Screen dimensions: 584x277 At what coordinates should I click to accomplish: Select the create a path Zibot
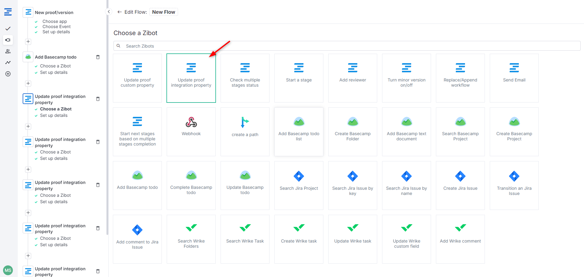245,132
